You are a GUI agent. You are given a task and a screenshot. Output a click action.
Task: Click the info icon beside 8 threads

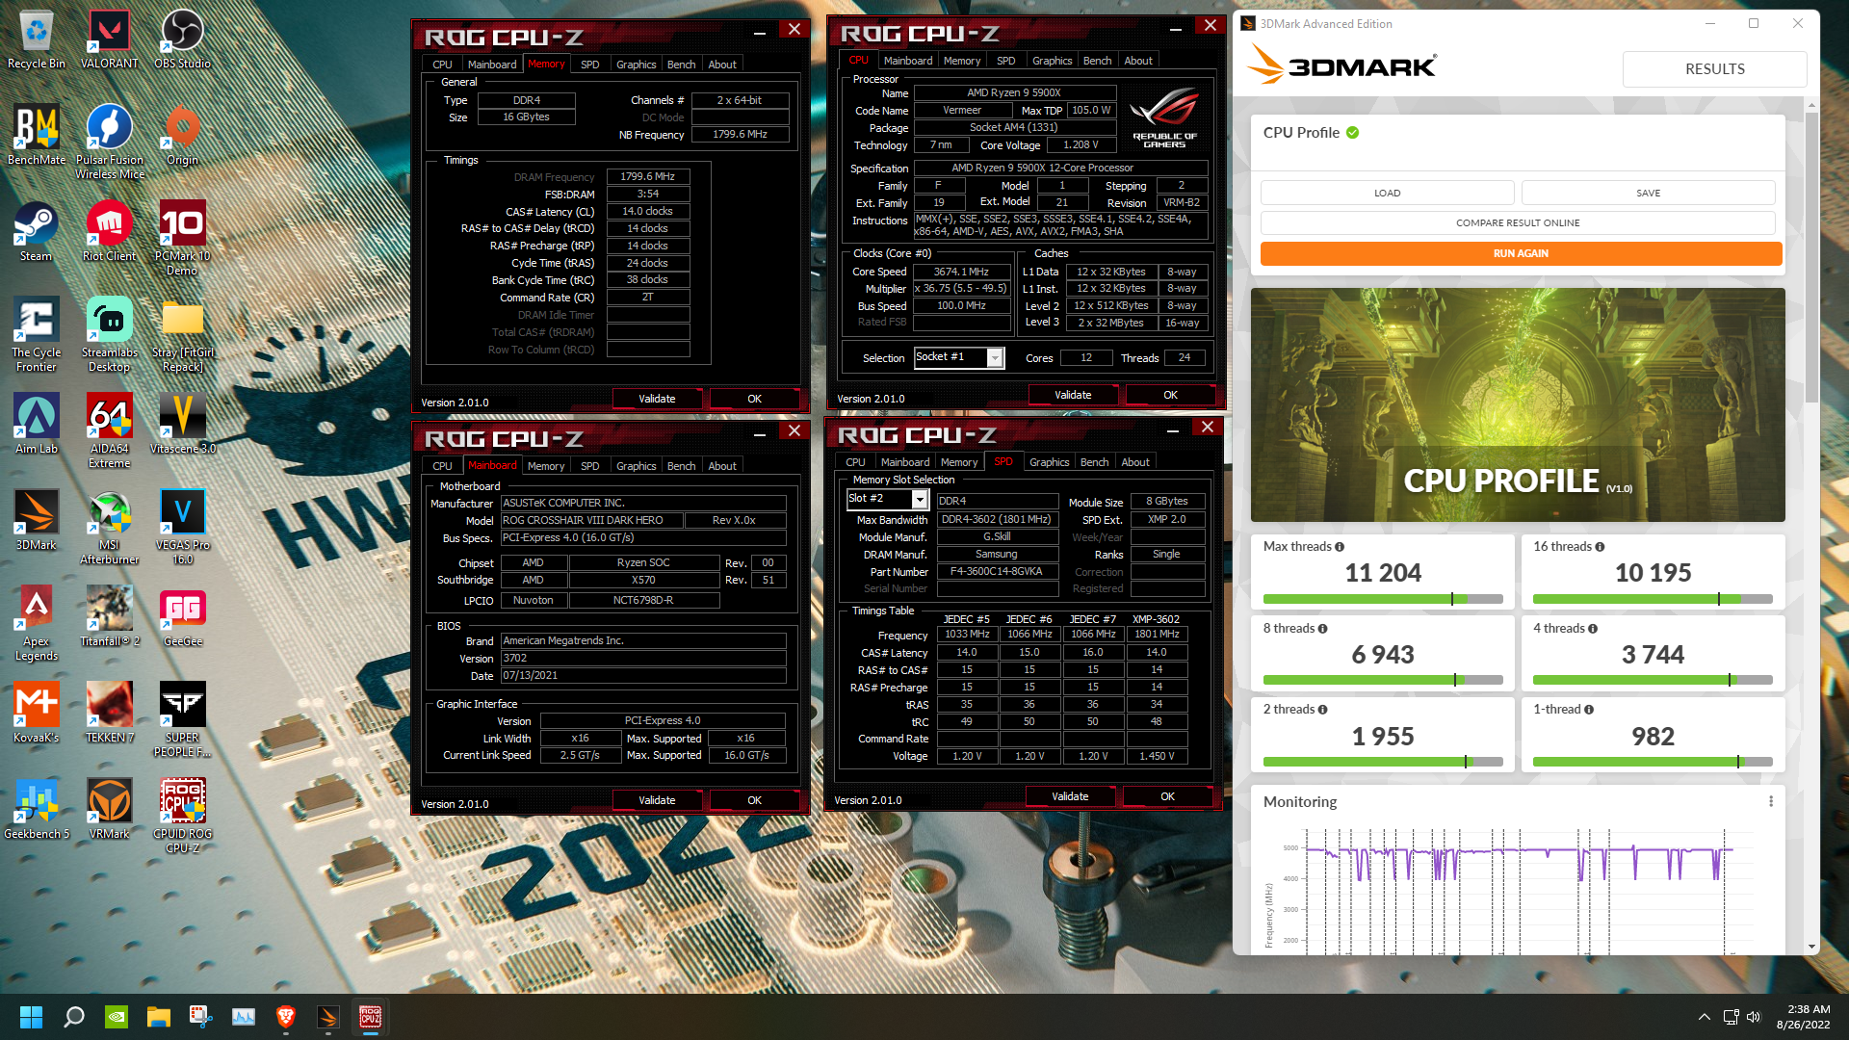tap(1322, 629)
